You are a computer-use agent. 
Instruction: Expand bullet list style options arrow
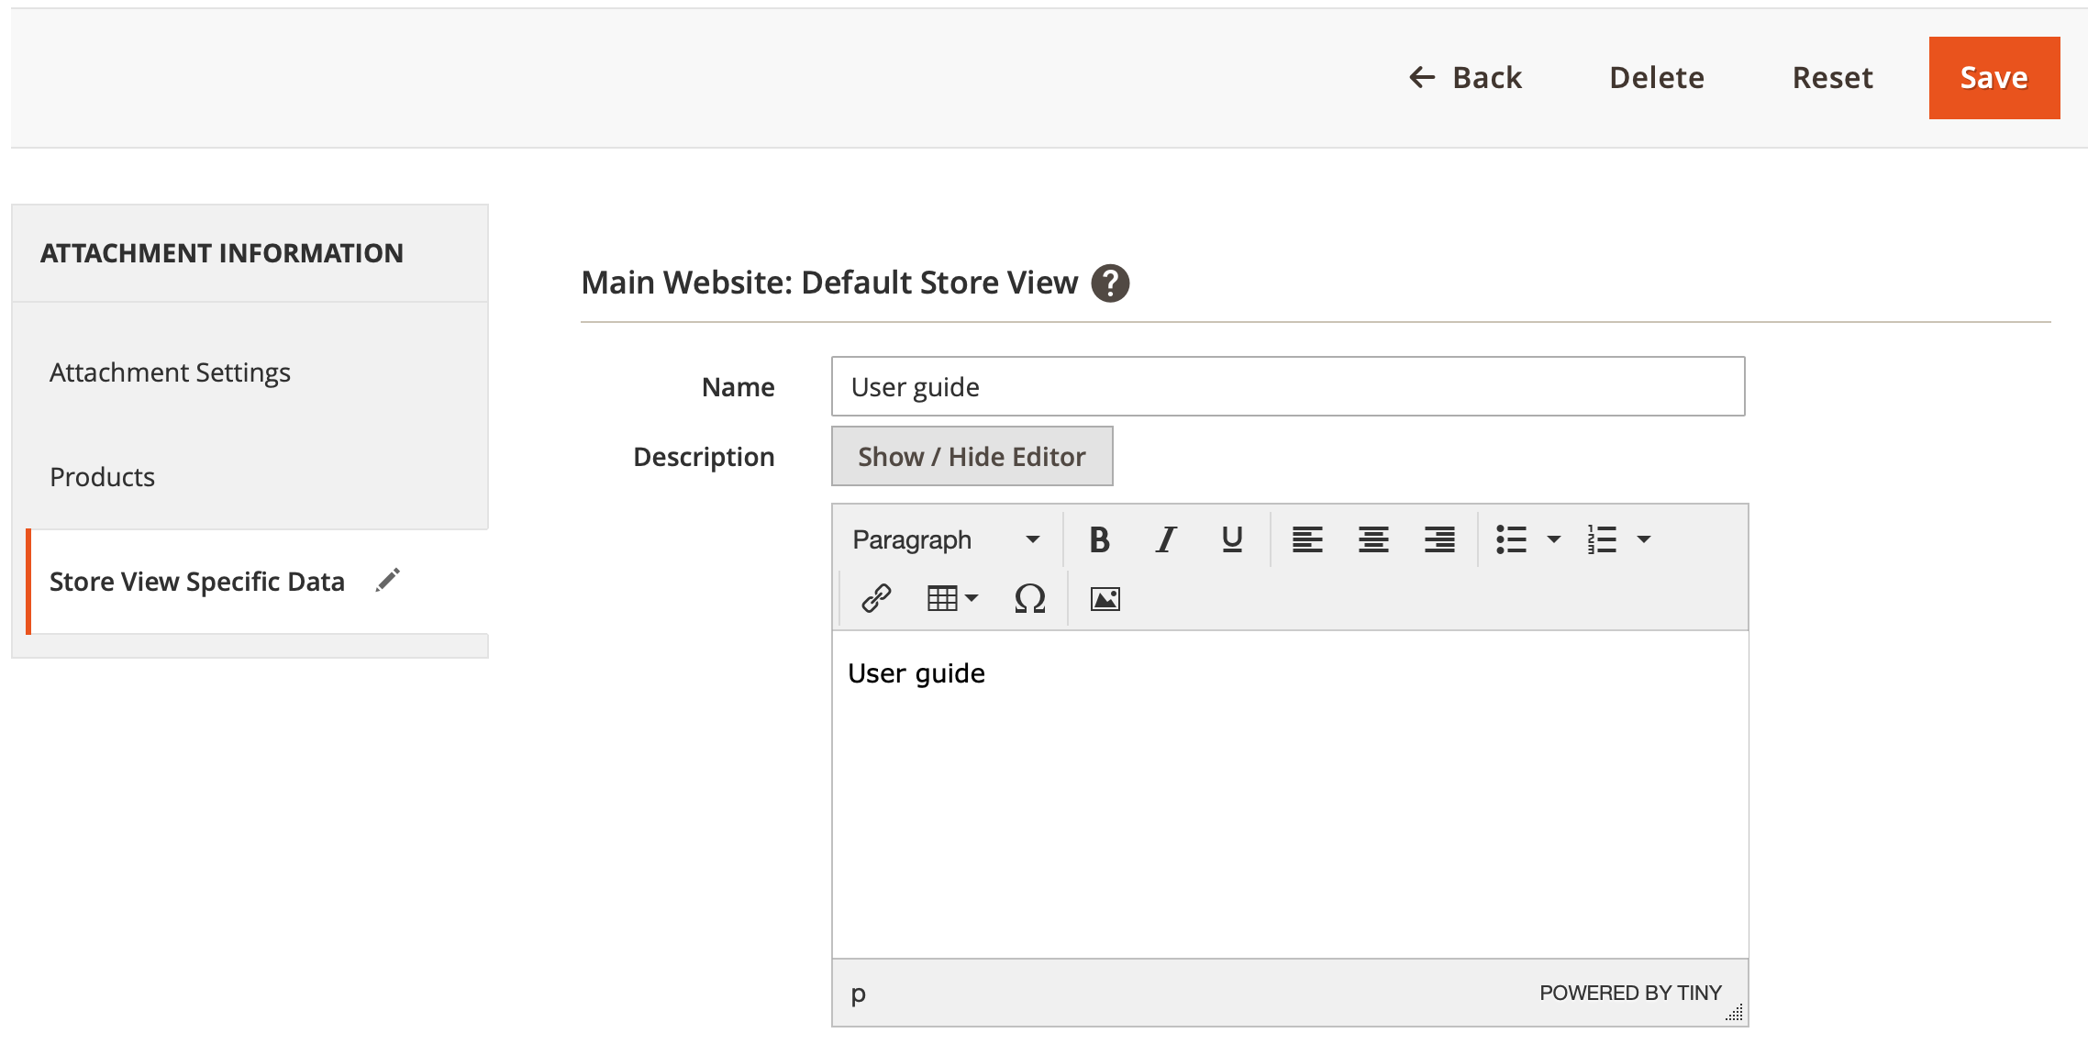(1553, 539)
